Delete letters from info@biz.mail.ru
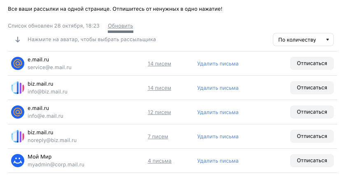Viewport: 342px width, 175px height. click(218, 88)
